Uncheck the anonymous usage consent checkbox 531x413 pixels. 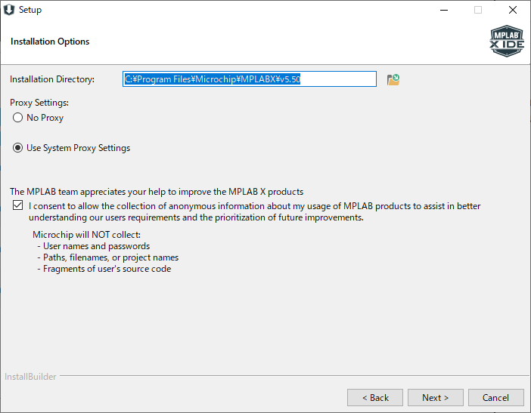(17, 205)
